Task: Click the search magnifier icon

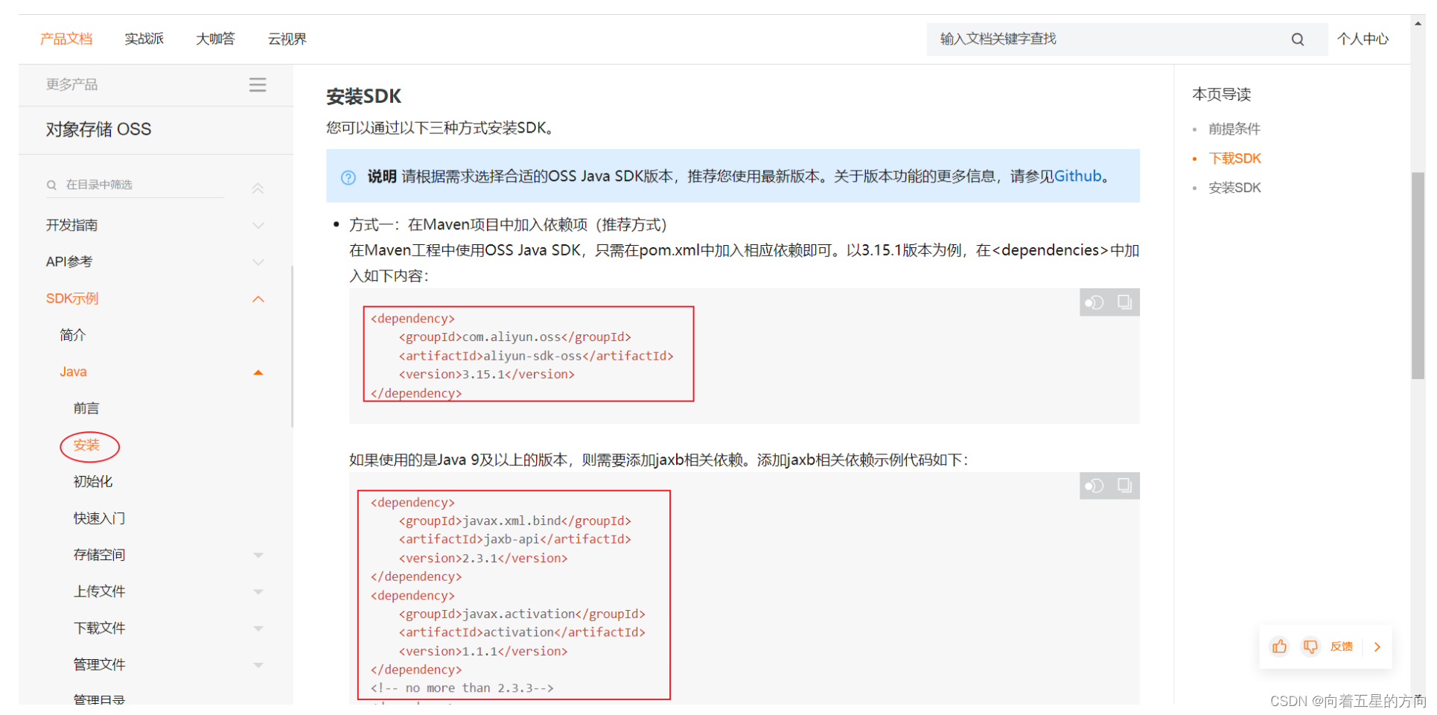Action: [1298, 39]
